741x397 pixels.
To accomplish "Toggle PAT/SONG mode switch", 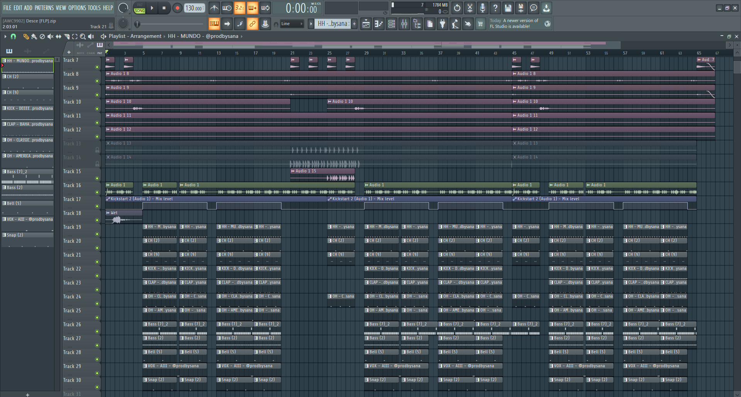I will (139, 8).
